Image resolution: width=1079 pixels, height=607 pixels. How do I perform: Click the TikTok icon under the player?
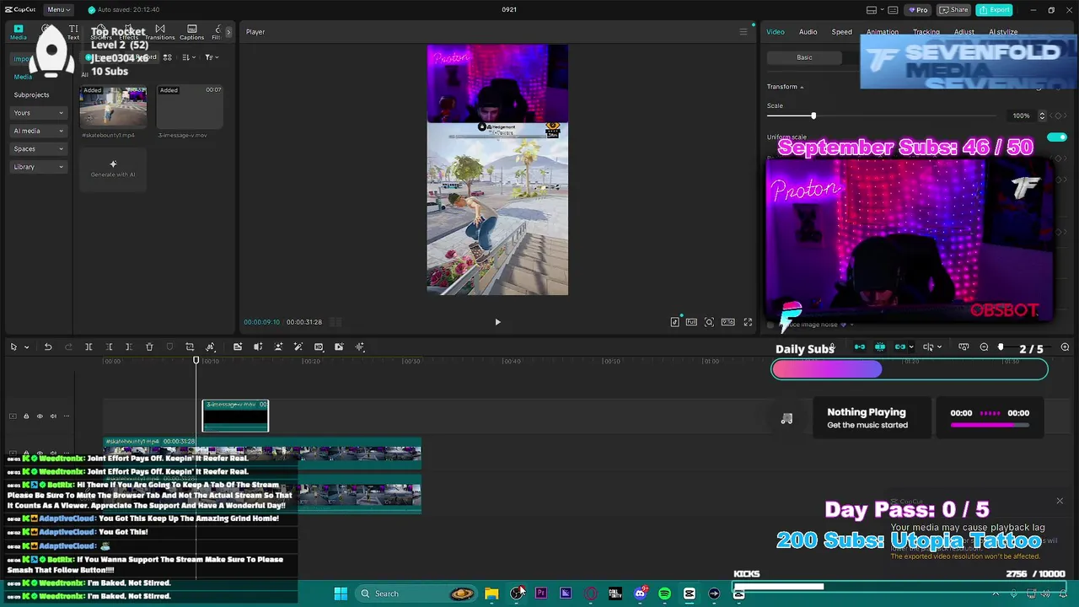point(675,322)
